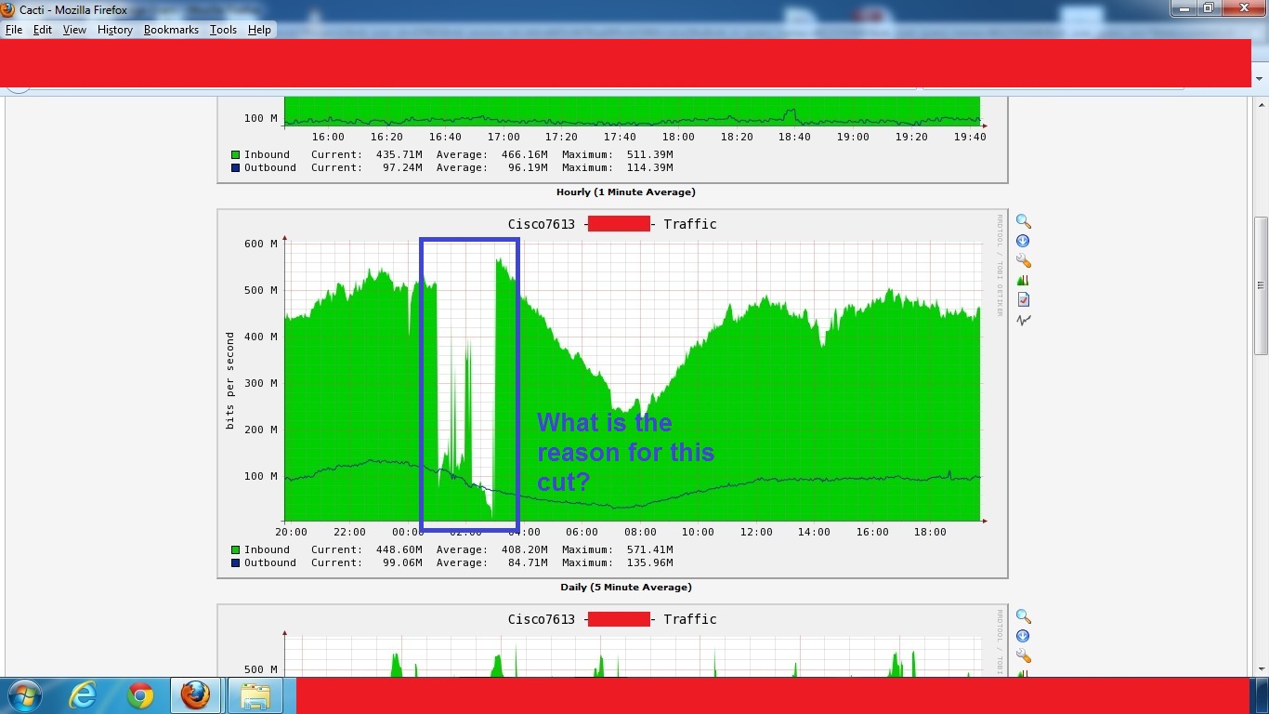The height and width of the screenshot is (714, 1269).
Task: Click the page scrollbar's down arrow
Action: [1261, 668]
